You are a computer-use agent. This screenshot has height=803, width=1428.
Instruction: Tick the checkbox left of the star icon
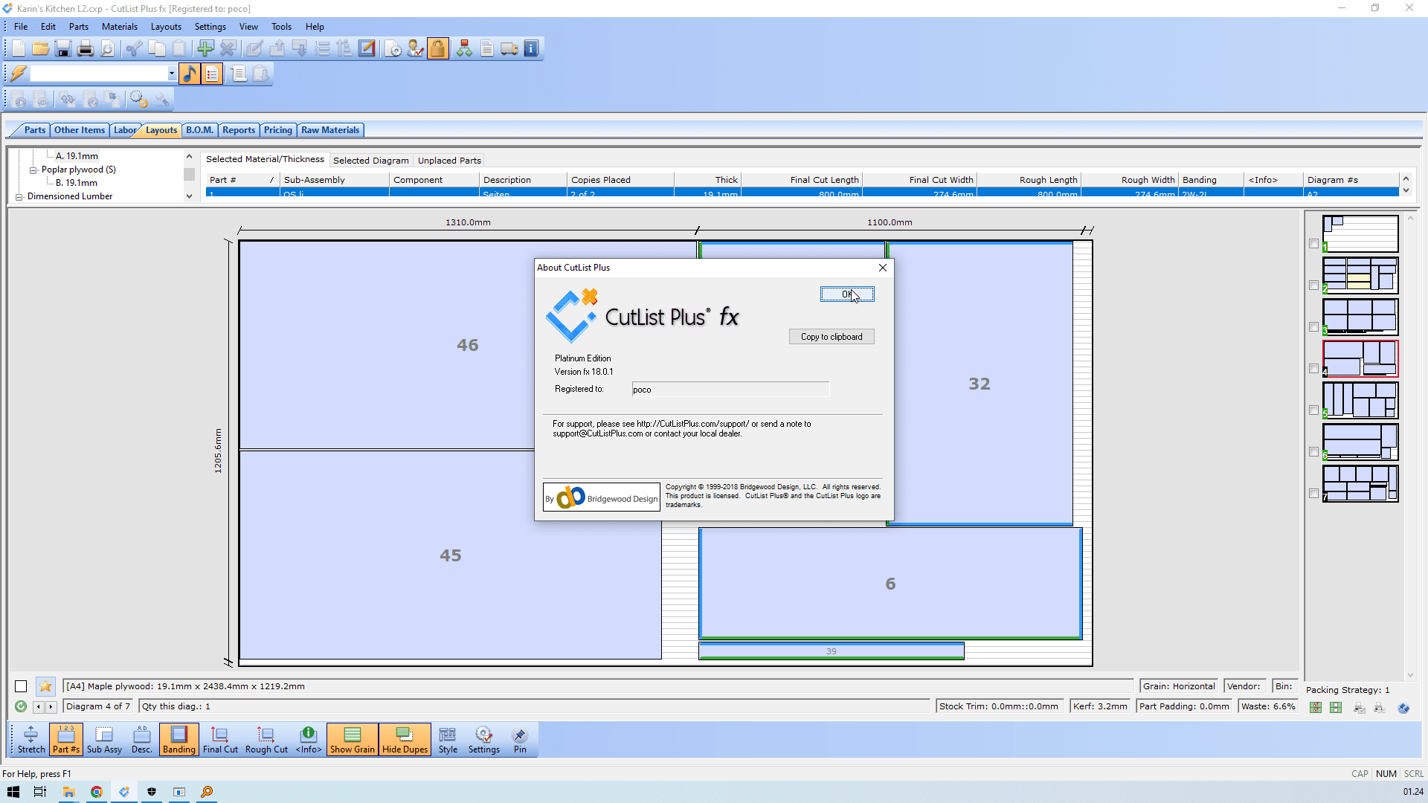(21, 686)
